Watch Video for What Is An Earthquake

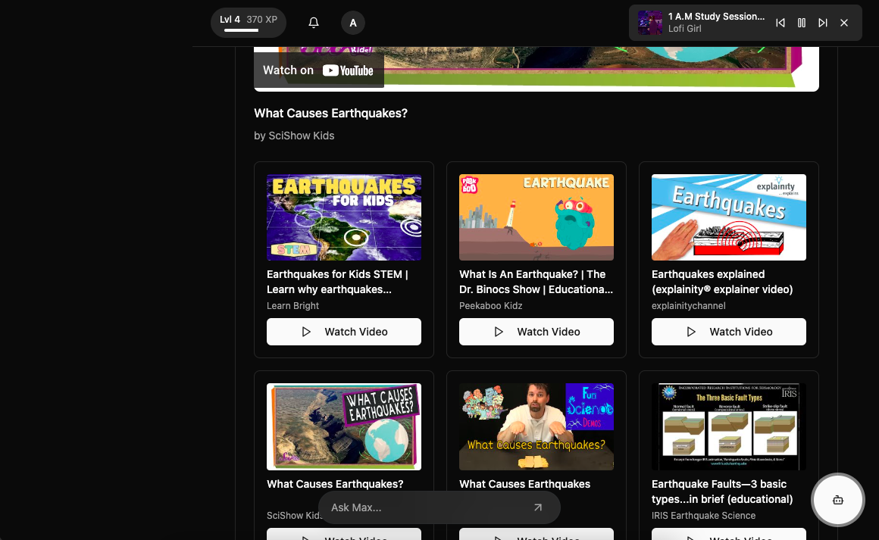point(536,332)
